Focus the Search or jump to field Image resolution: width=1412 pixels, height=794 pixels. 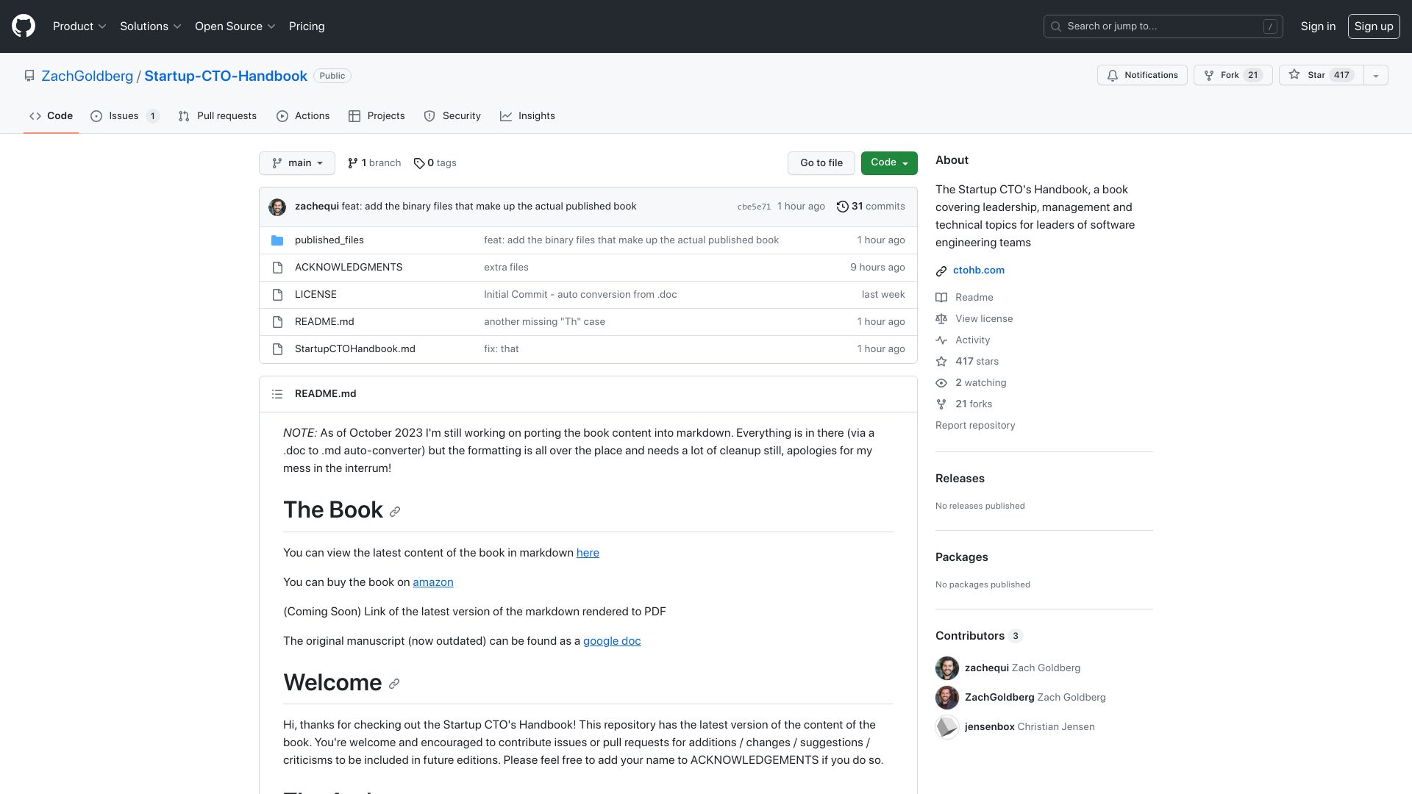tap(1163, 26)
